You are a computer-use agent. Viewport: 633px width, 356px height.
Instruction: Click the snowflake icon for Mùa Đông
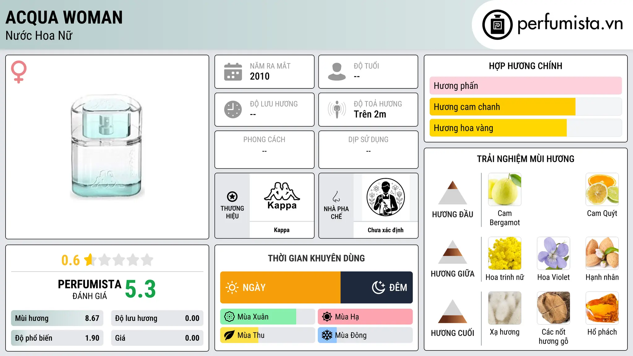(327, 335)
